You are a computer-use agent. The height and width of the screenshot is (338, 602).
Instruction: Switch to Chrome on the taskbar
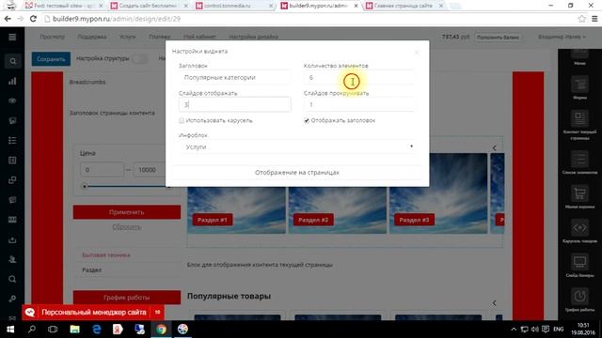tap(161, 330)
